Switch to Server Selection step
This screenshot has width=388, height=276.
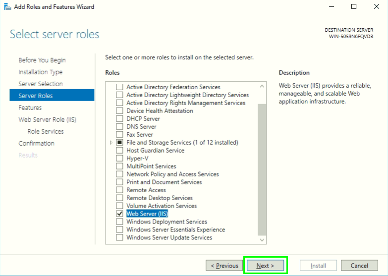pos(41,84)
